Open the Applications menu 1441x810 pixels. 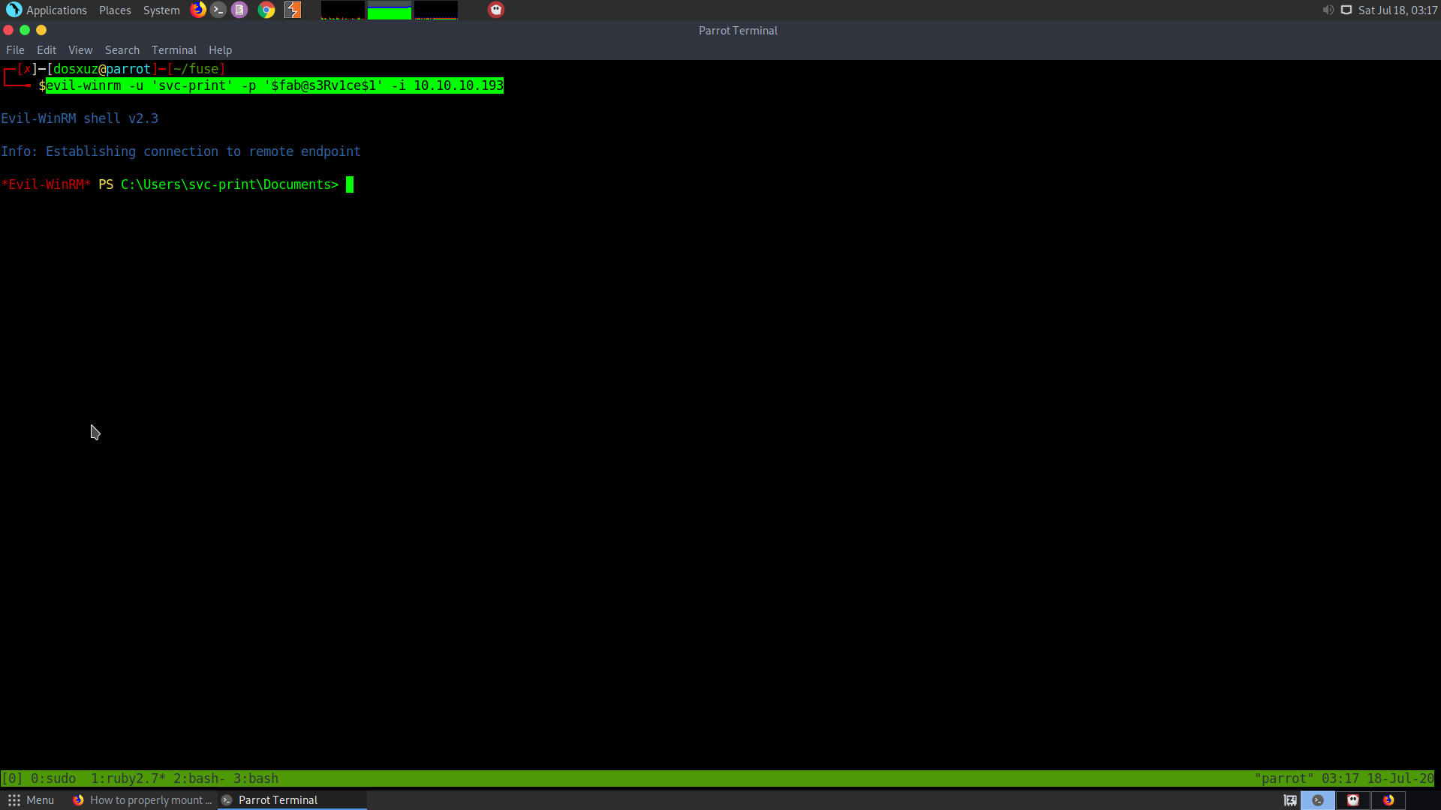[x=47, y=10]
